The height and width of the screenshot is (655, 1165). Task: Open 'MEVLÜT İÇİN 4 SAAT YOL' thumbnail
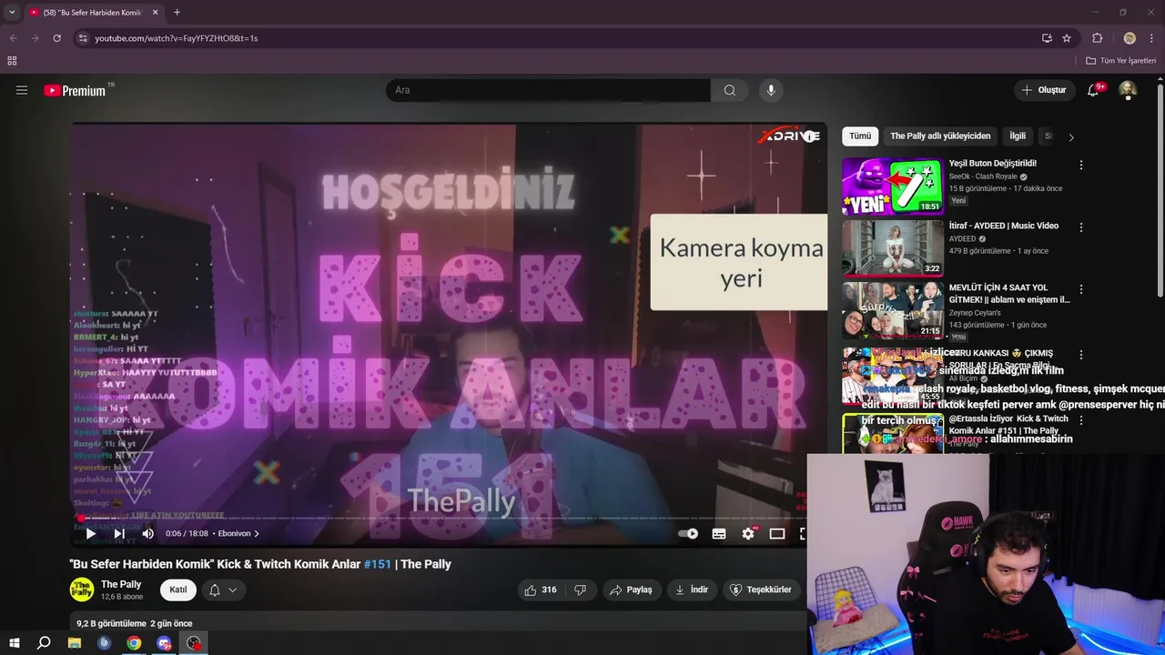tap(893, 310)
